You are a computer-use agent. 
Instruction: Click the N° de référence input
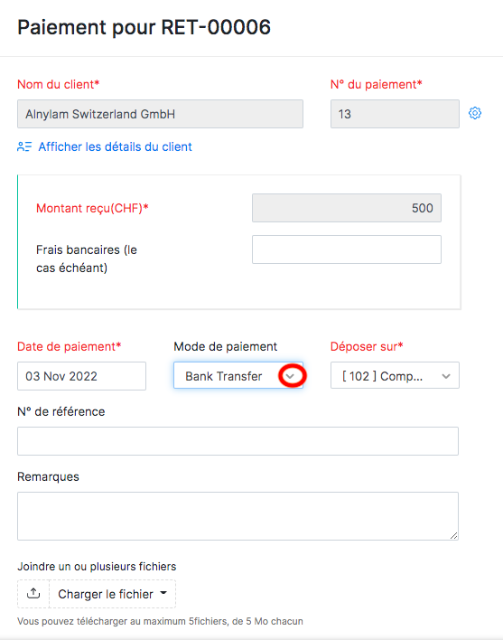click(238, 441)
